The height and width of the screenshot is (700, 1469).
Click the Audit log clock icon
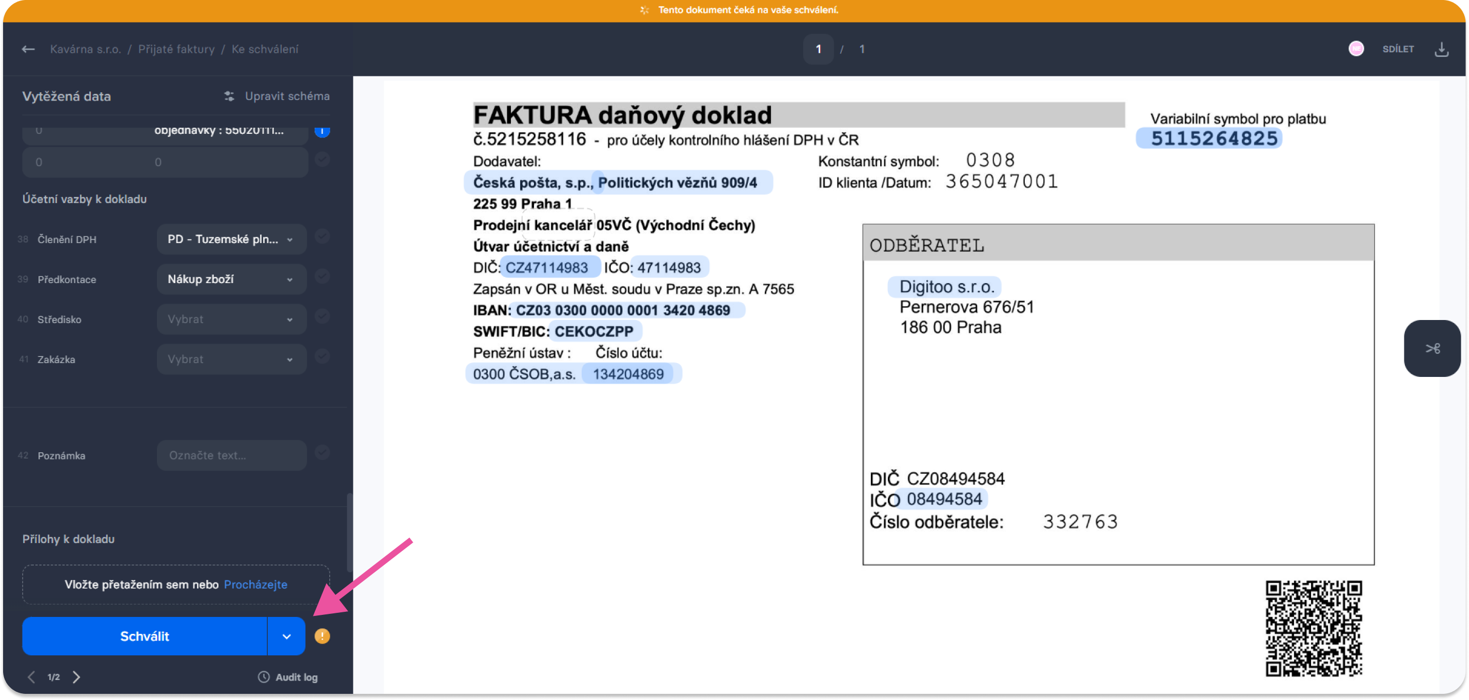pyautogui.click(x=264, y=677)
